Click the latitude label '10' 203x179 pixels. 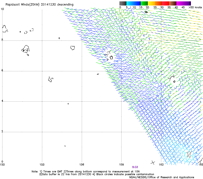pyautogui.click(x=2, y=9)
